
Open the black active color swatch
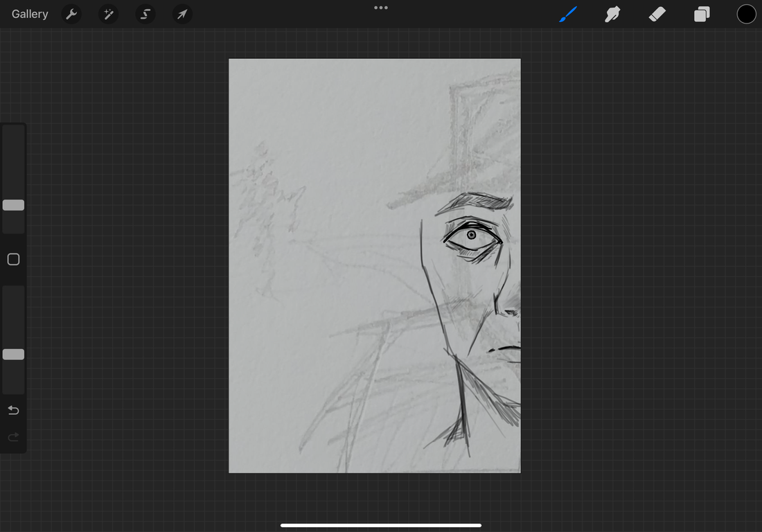tap(746, 14)
